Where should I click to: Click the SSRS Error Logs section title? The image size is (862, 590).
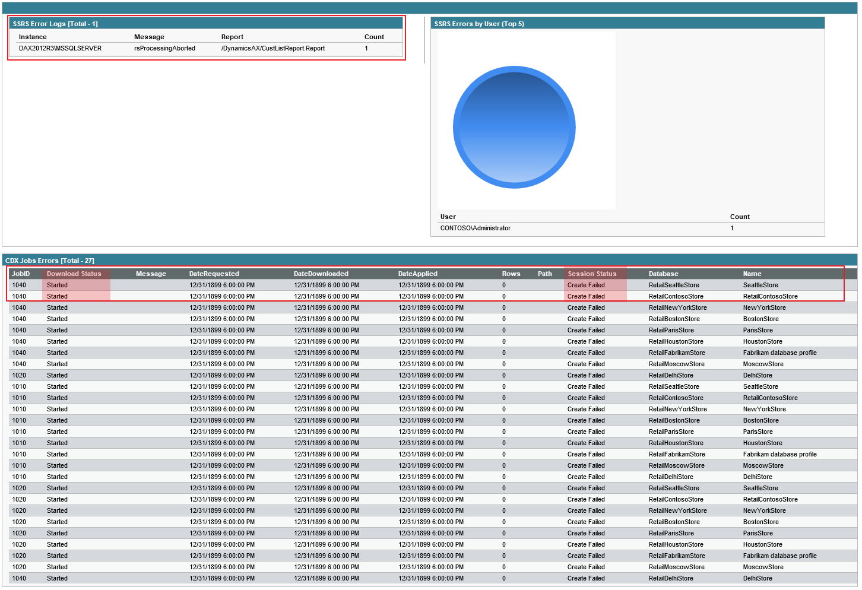coord(55,24)
